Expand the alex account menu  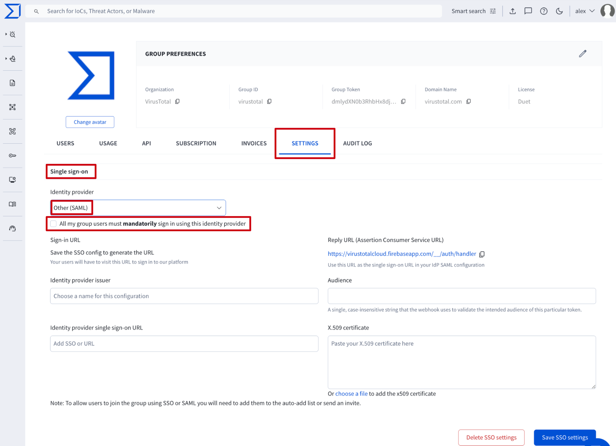(585, 11)
